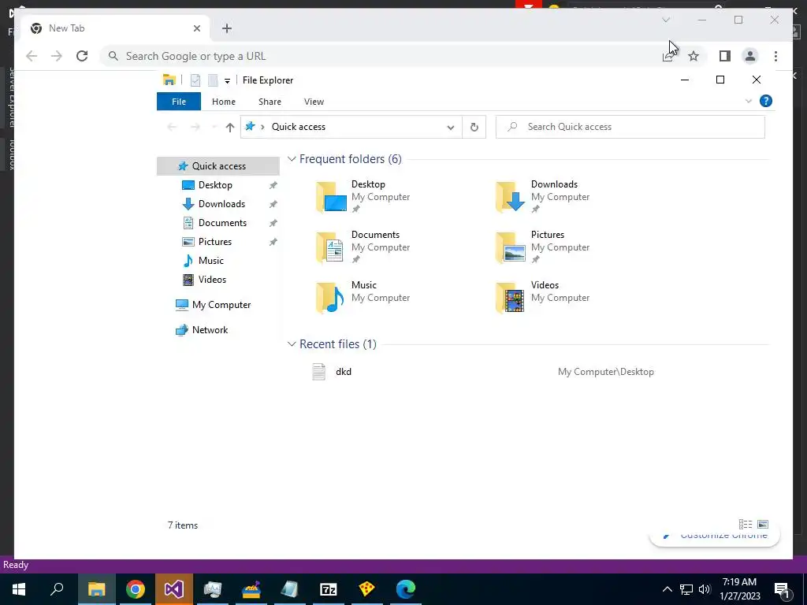Select the Desktop frequent folder icon
807x605 pixels.
[331, 196]
